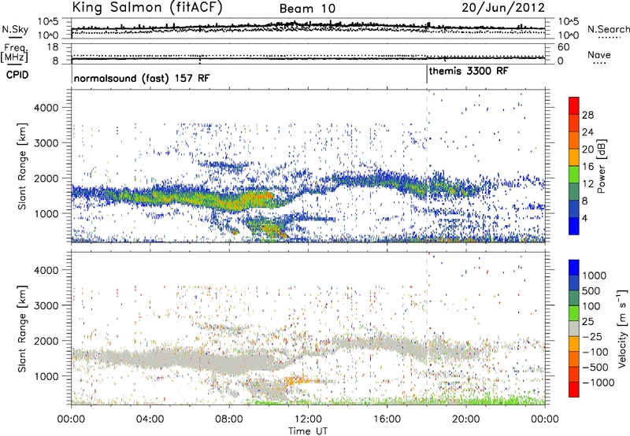Click the '20:00' time axis tick label
Viewport: 630px width, 436px height.
466,419
